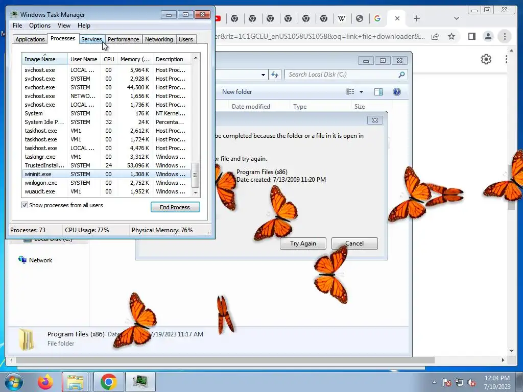The height and width of the screenshot is (392, 523).
Task: Select the System process row with 176 K
Action: 106,113
